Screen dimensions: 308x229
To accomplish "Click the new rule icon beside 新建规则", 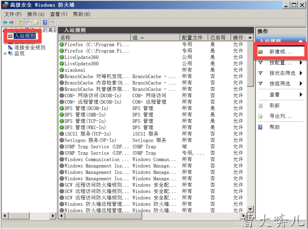I will click(x=260, y=52).
